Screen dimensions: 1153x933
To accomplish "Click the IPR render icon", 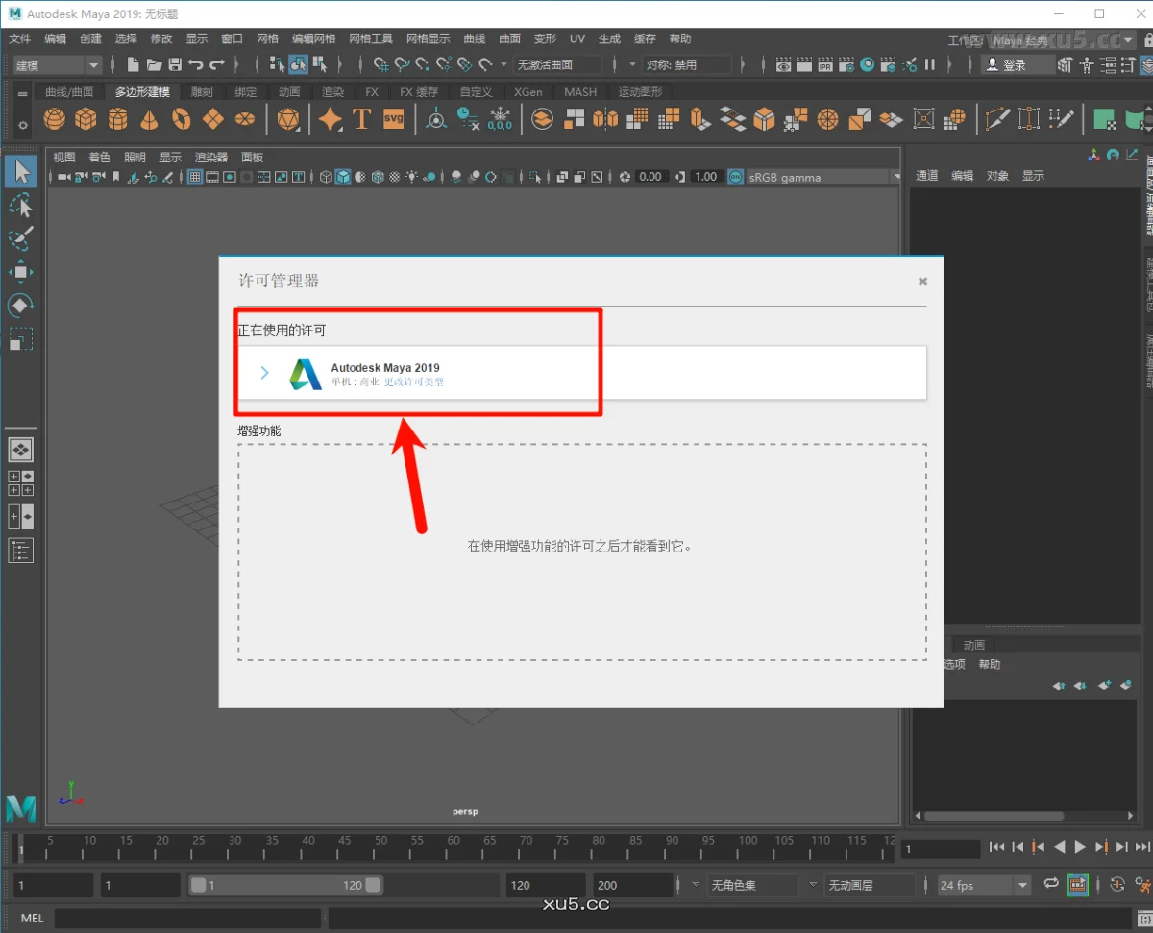I will pos(825,65).
